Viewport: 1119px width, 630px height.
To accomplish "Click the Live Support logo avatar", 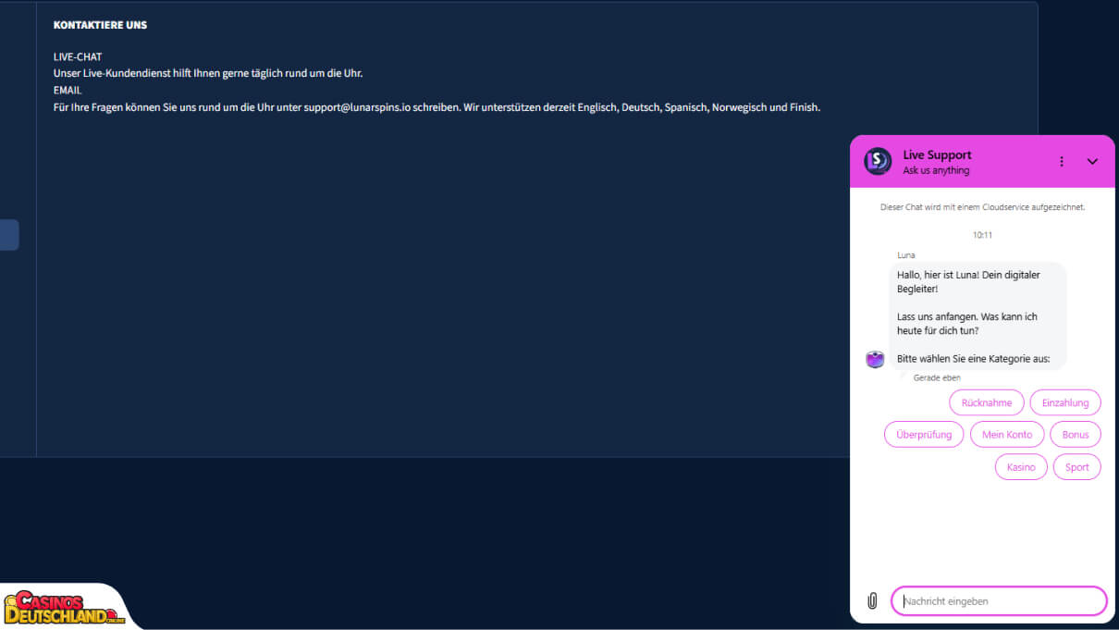I will pos(878,161).
